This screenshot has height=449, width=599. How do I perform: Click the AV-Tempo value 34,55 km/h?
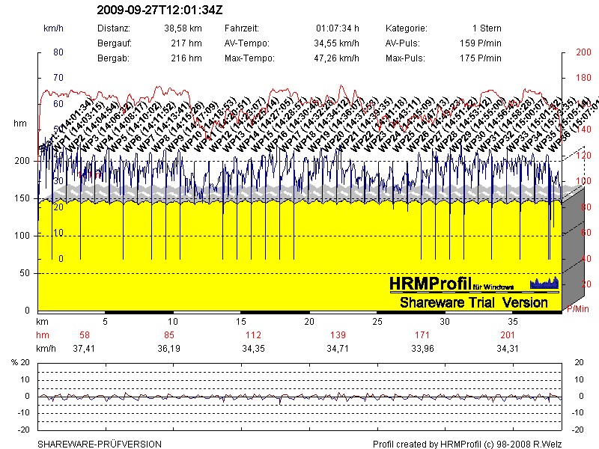tap(337, 43)
